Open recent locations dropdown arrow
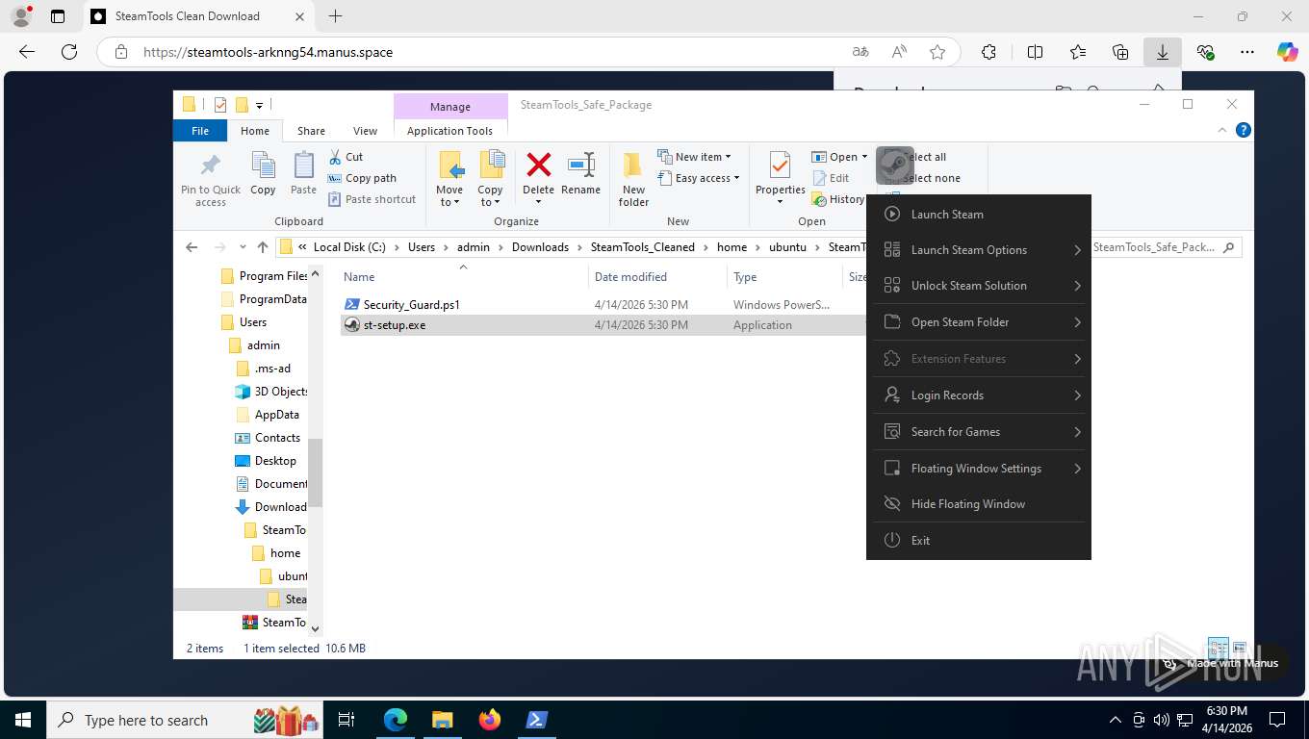 click(243, 247)
